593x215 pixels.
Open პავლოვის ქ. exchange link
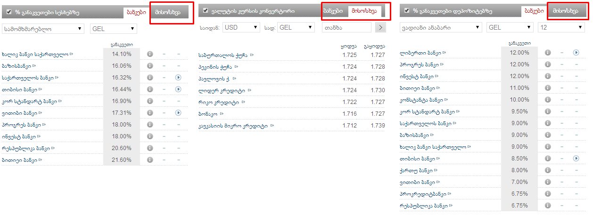[x=214, y=79]
